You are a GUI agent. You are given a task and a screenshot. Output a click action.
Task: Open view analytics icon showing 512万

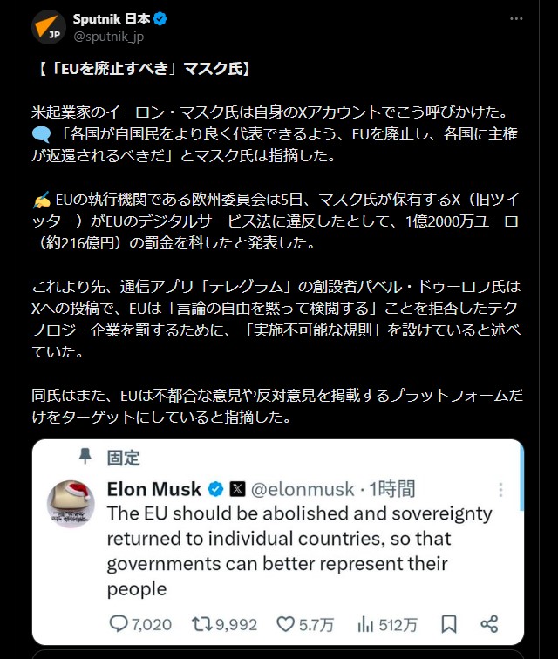coord(366,623)
